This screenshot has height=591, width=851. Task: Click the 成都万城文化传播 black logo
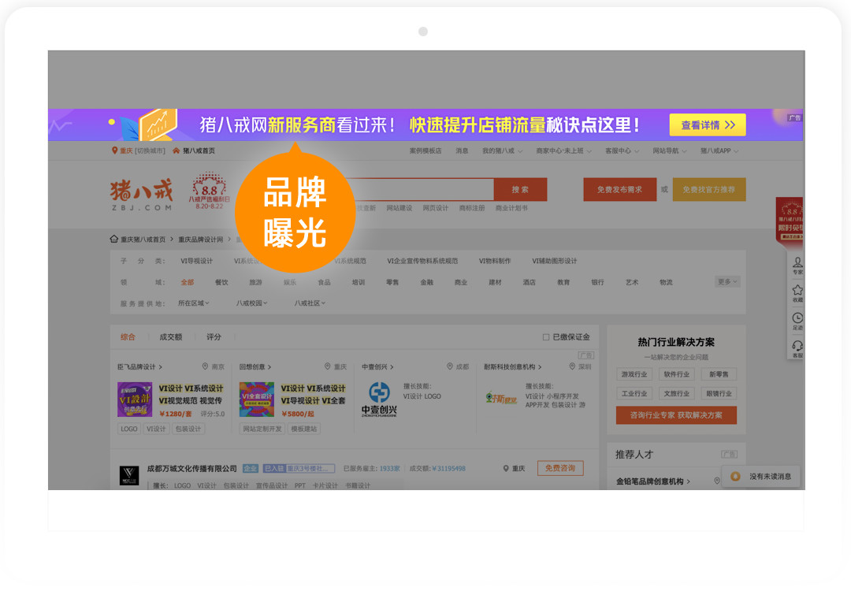click(x=129, y=475)
